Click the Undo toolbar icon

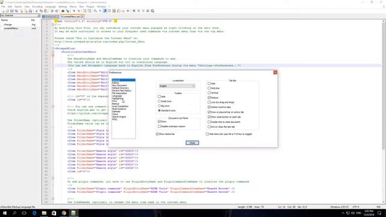click(52, 11)
